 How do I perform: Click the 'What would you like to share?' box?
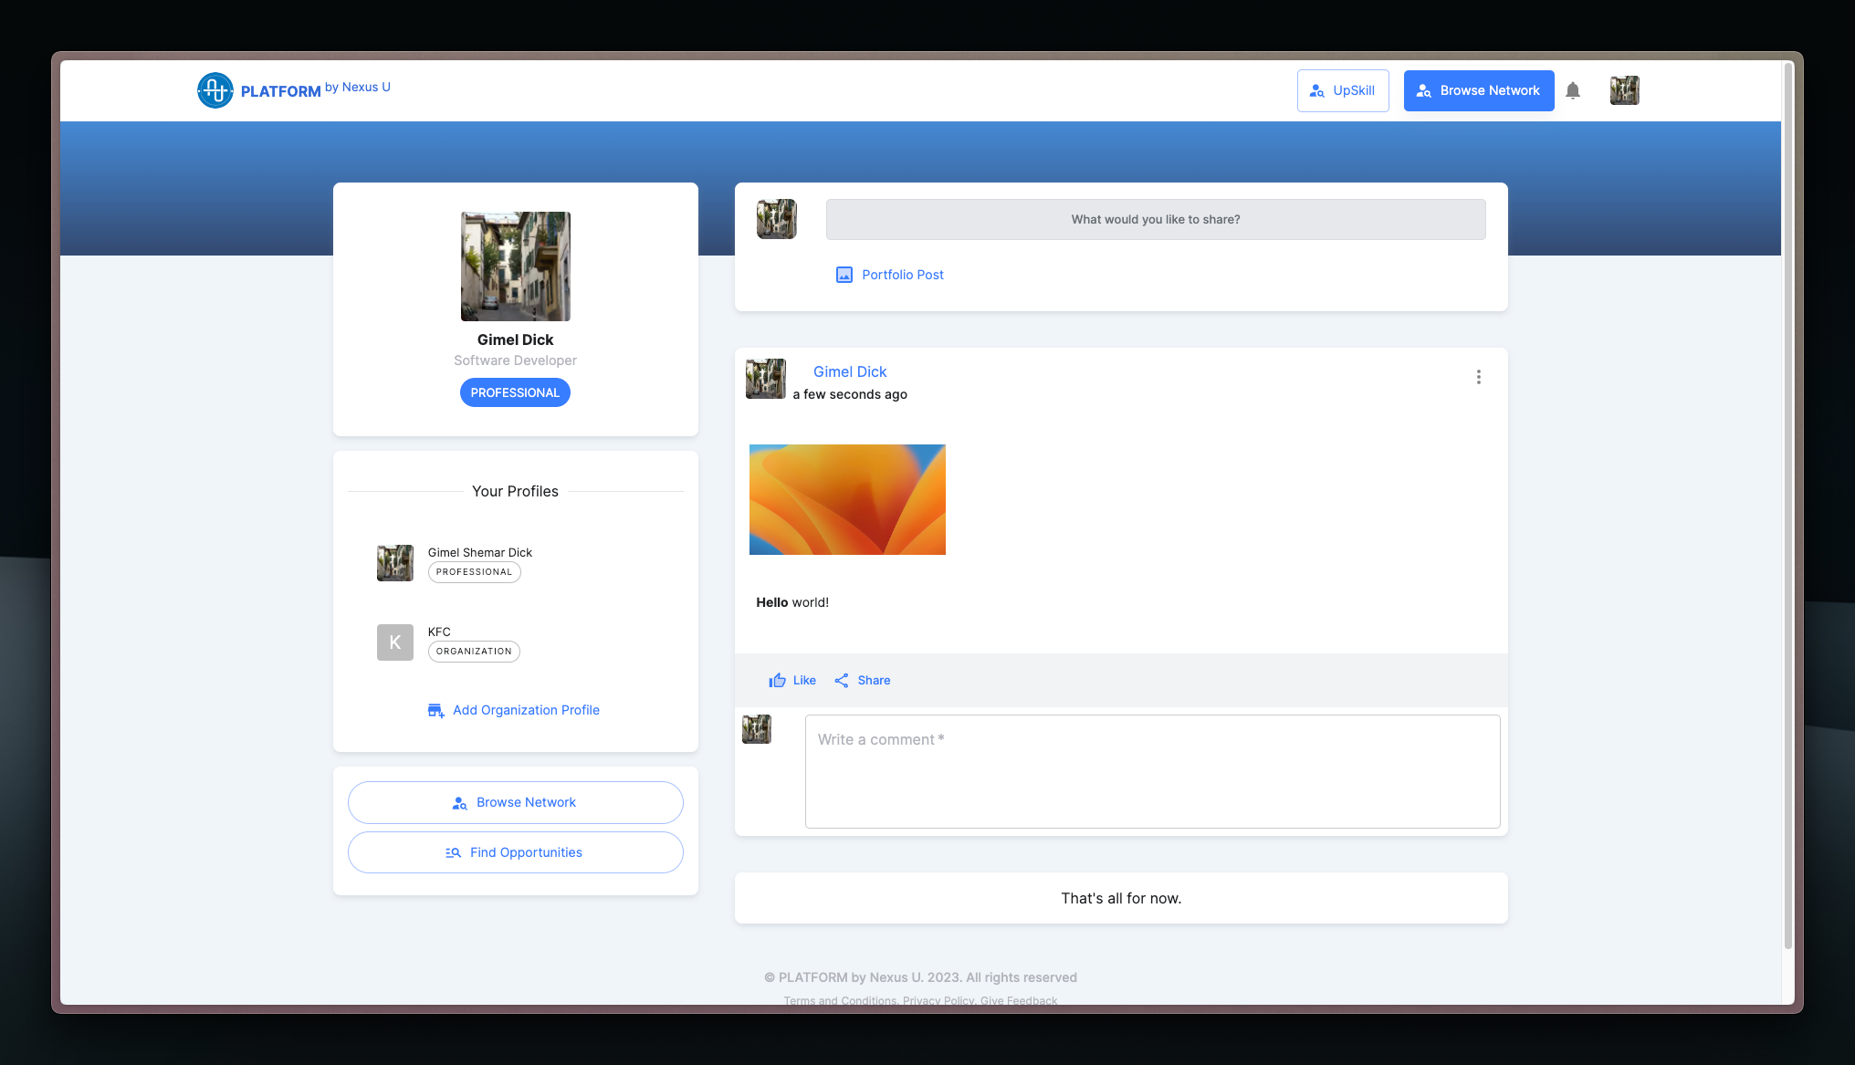pos(1155,219)
